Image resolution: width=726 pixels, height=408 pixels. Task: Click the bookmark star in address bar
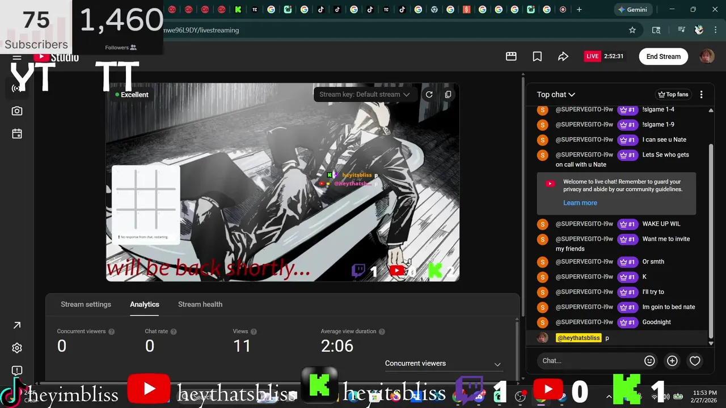coord(632,30)
